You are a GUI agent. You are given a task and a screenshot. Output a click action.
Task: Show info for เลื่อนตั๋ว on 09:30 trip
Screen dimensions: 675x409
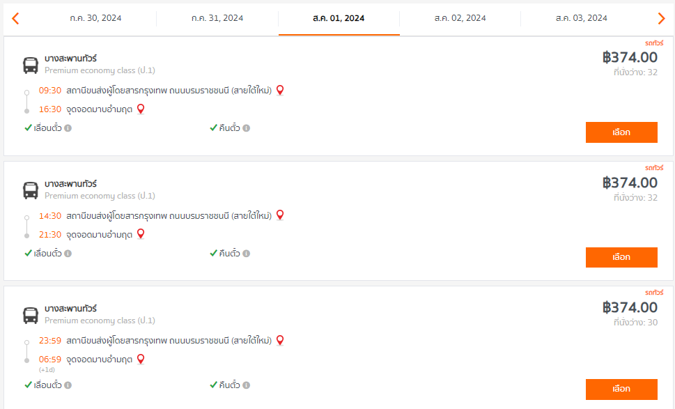[x=68, y=128]
